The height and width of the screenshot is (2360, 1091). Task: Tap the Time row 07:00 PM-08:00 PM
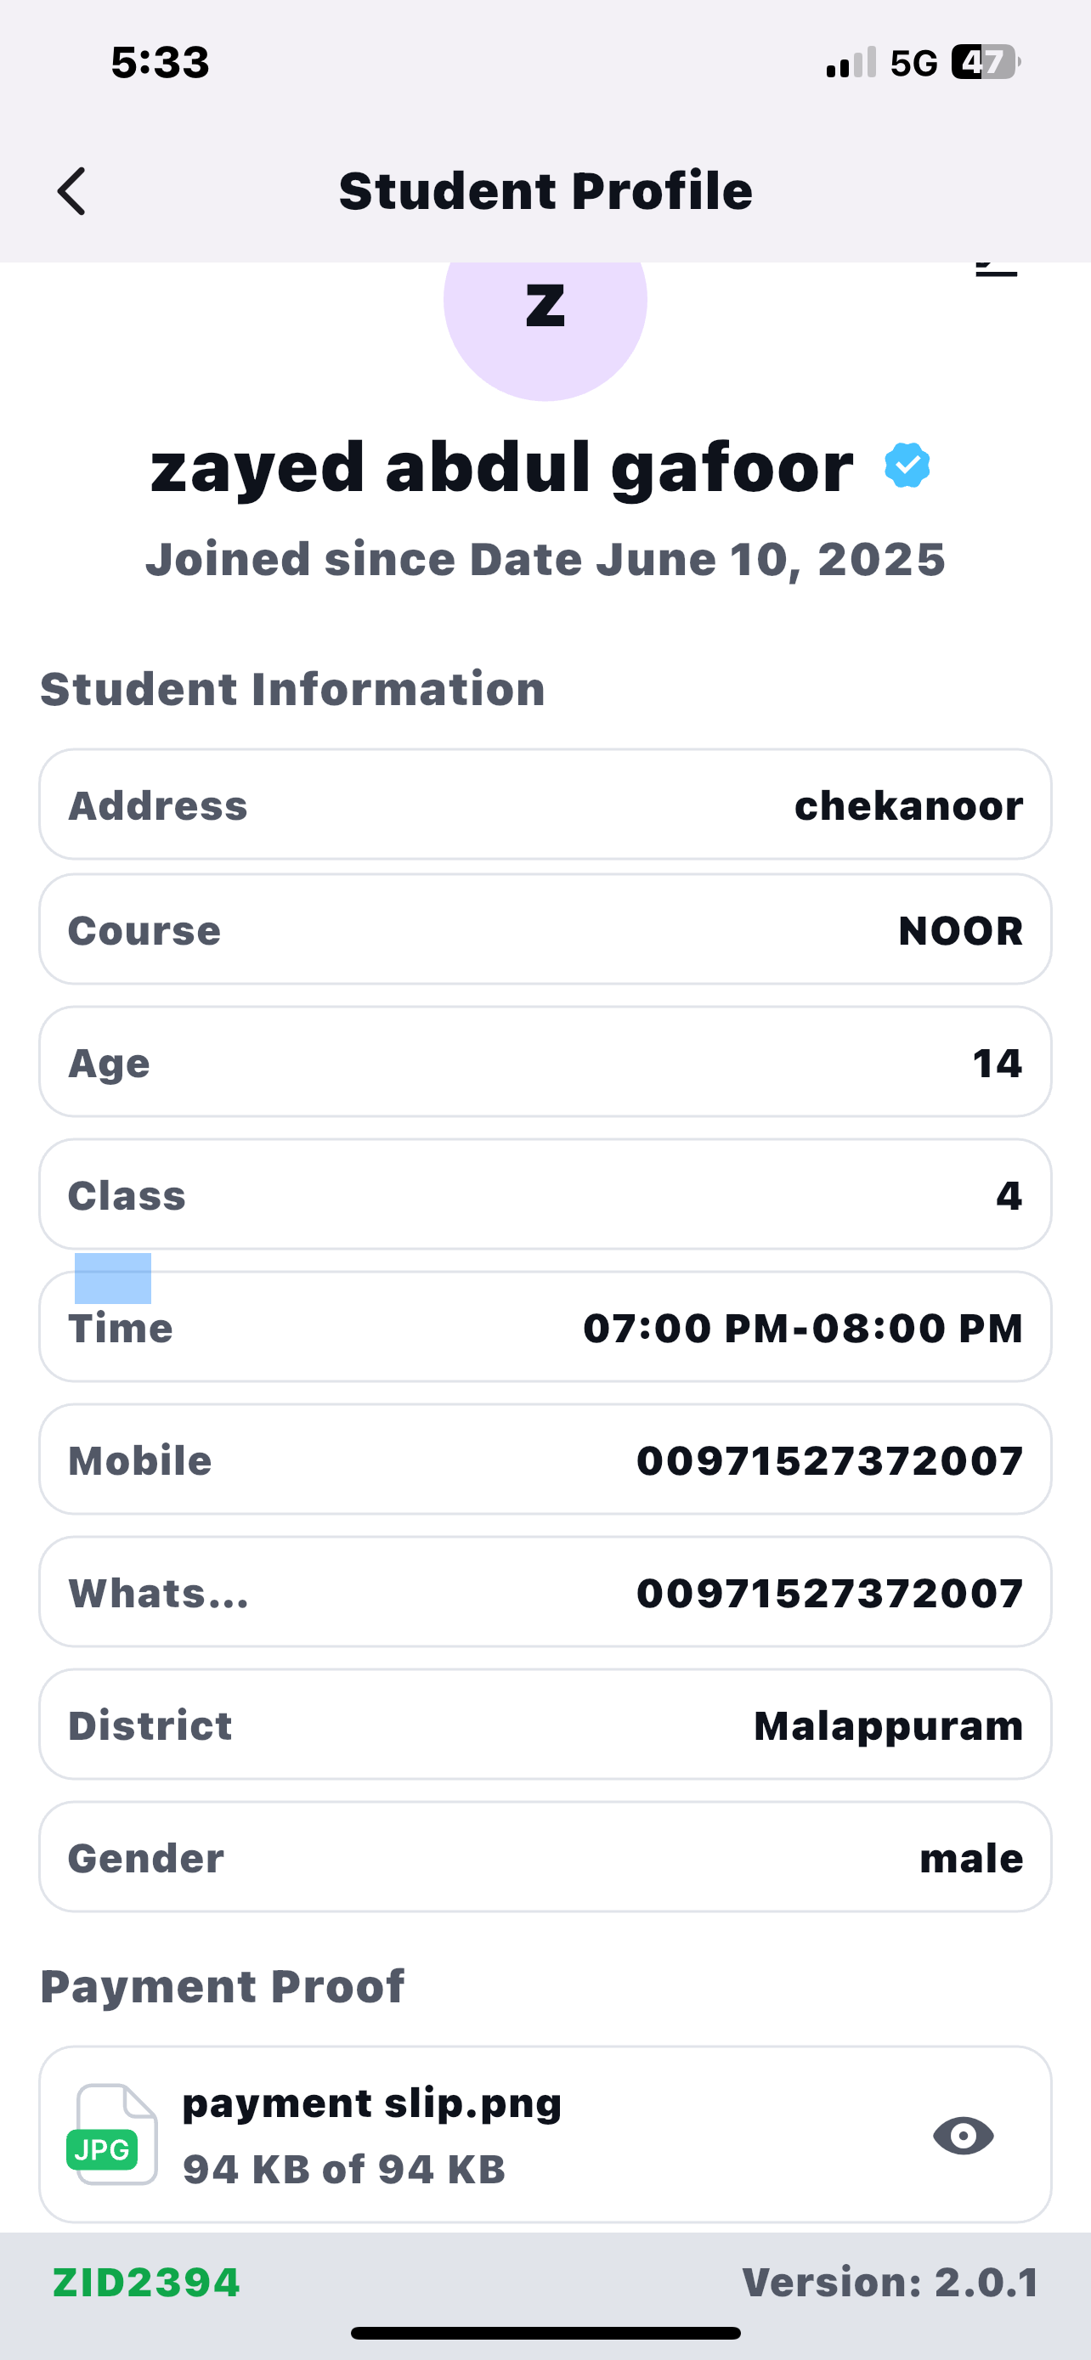pos(545,1328)
